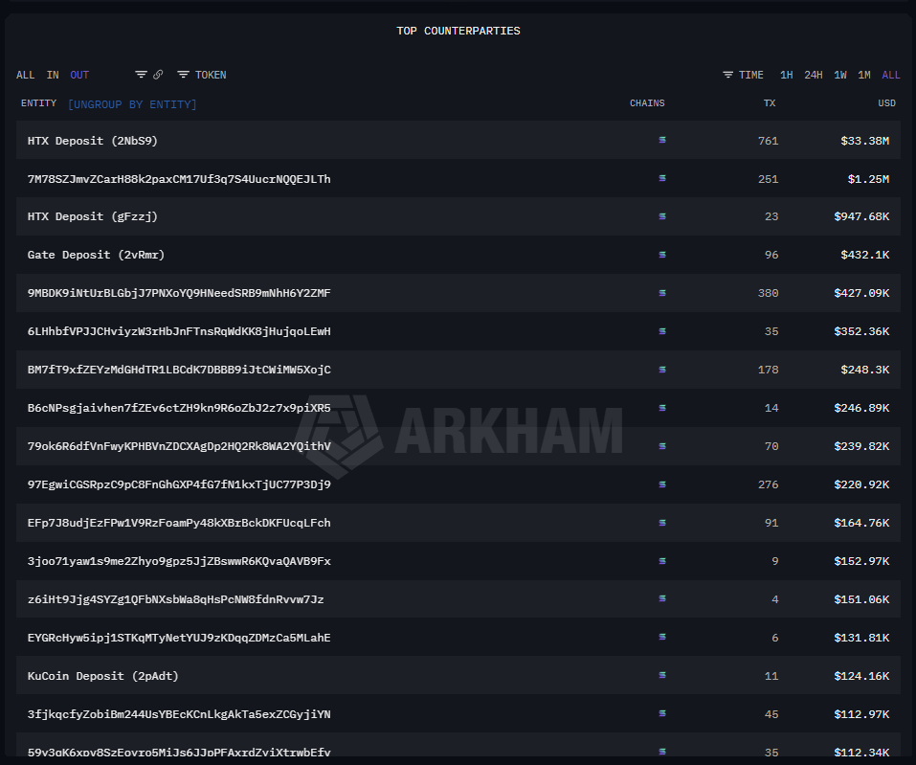
Task: Open address 9MBDK9iNtUrBLGbjJ7PNXoYQ9...
Action: (x=179, y=293)
